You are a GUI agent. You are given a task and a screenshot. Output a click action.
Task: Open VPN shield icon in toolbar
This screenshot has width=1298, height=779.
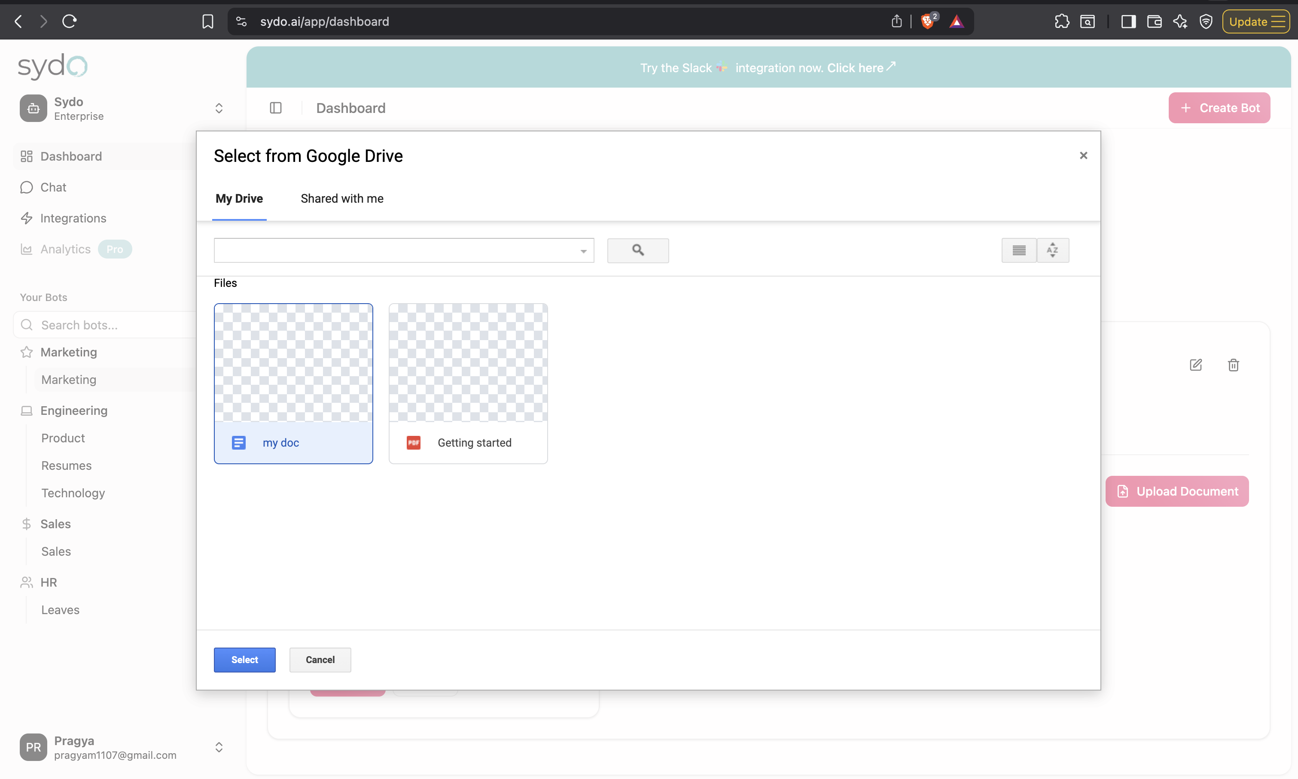[x=1206, y=21]
